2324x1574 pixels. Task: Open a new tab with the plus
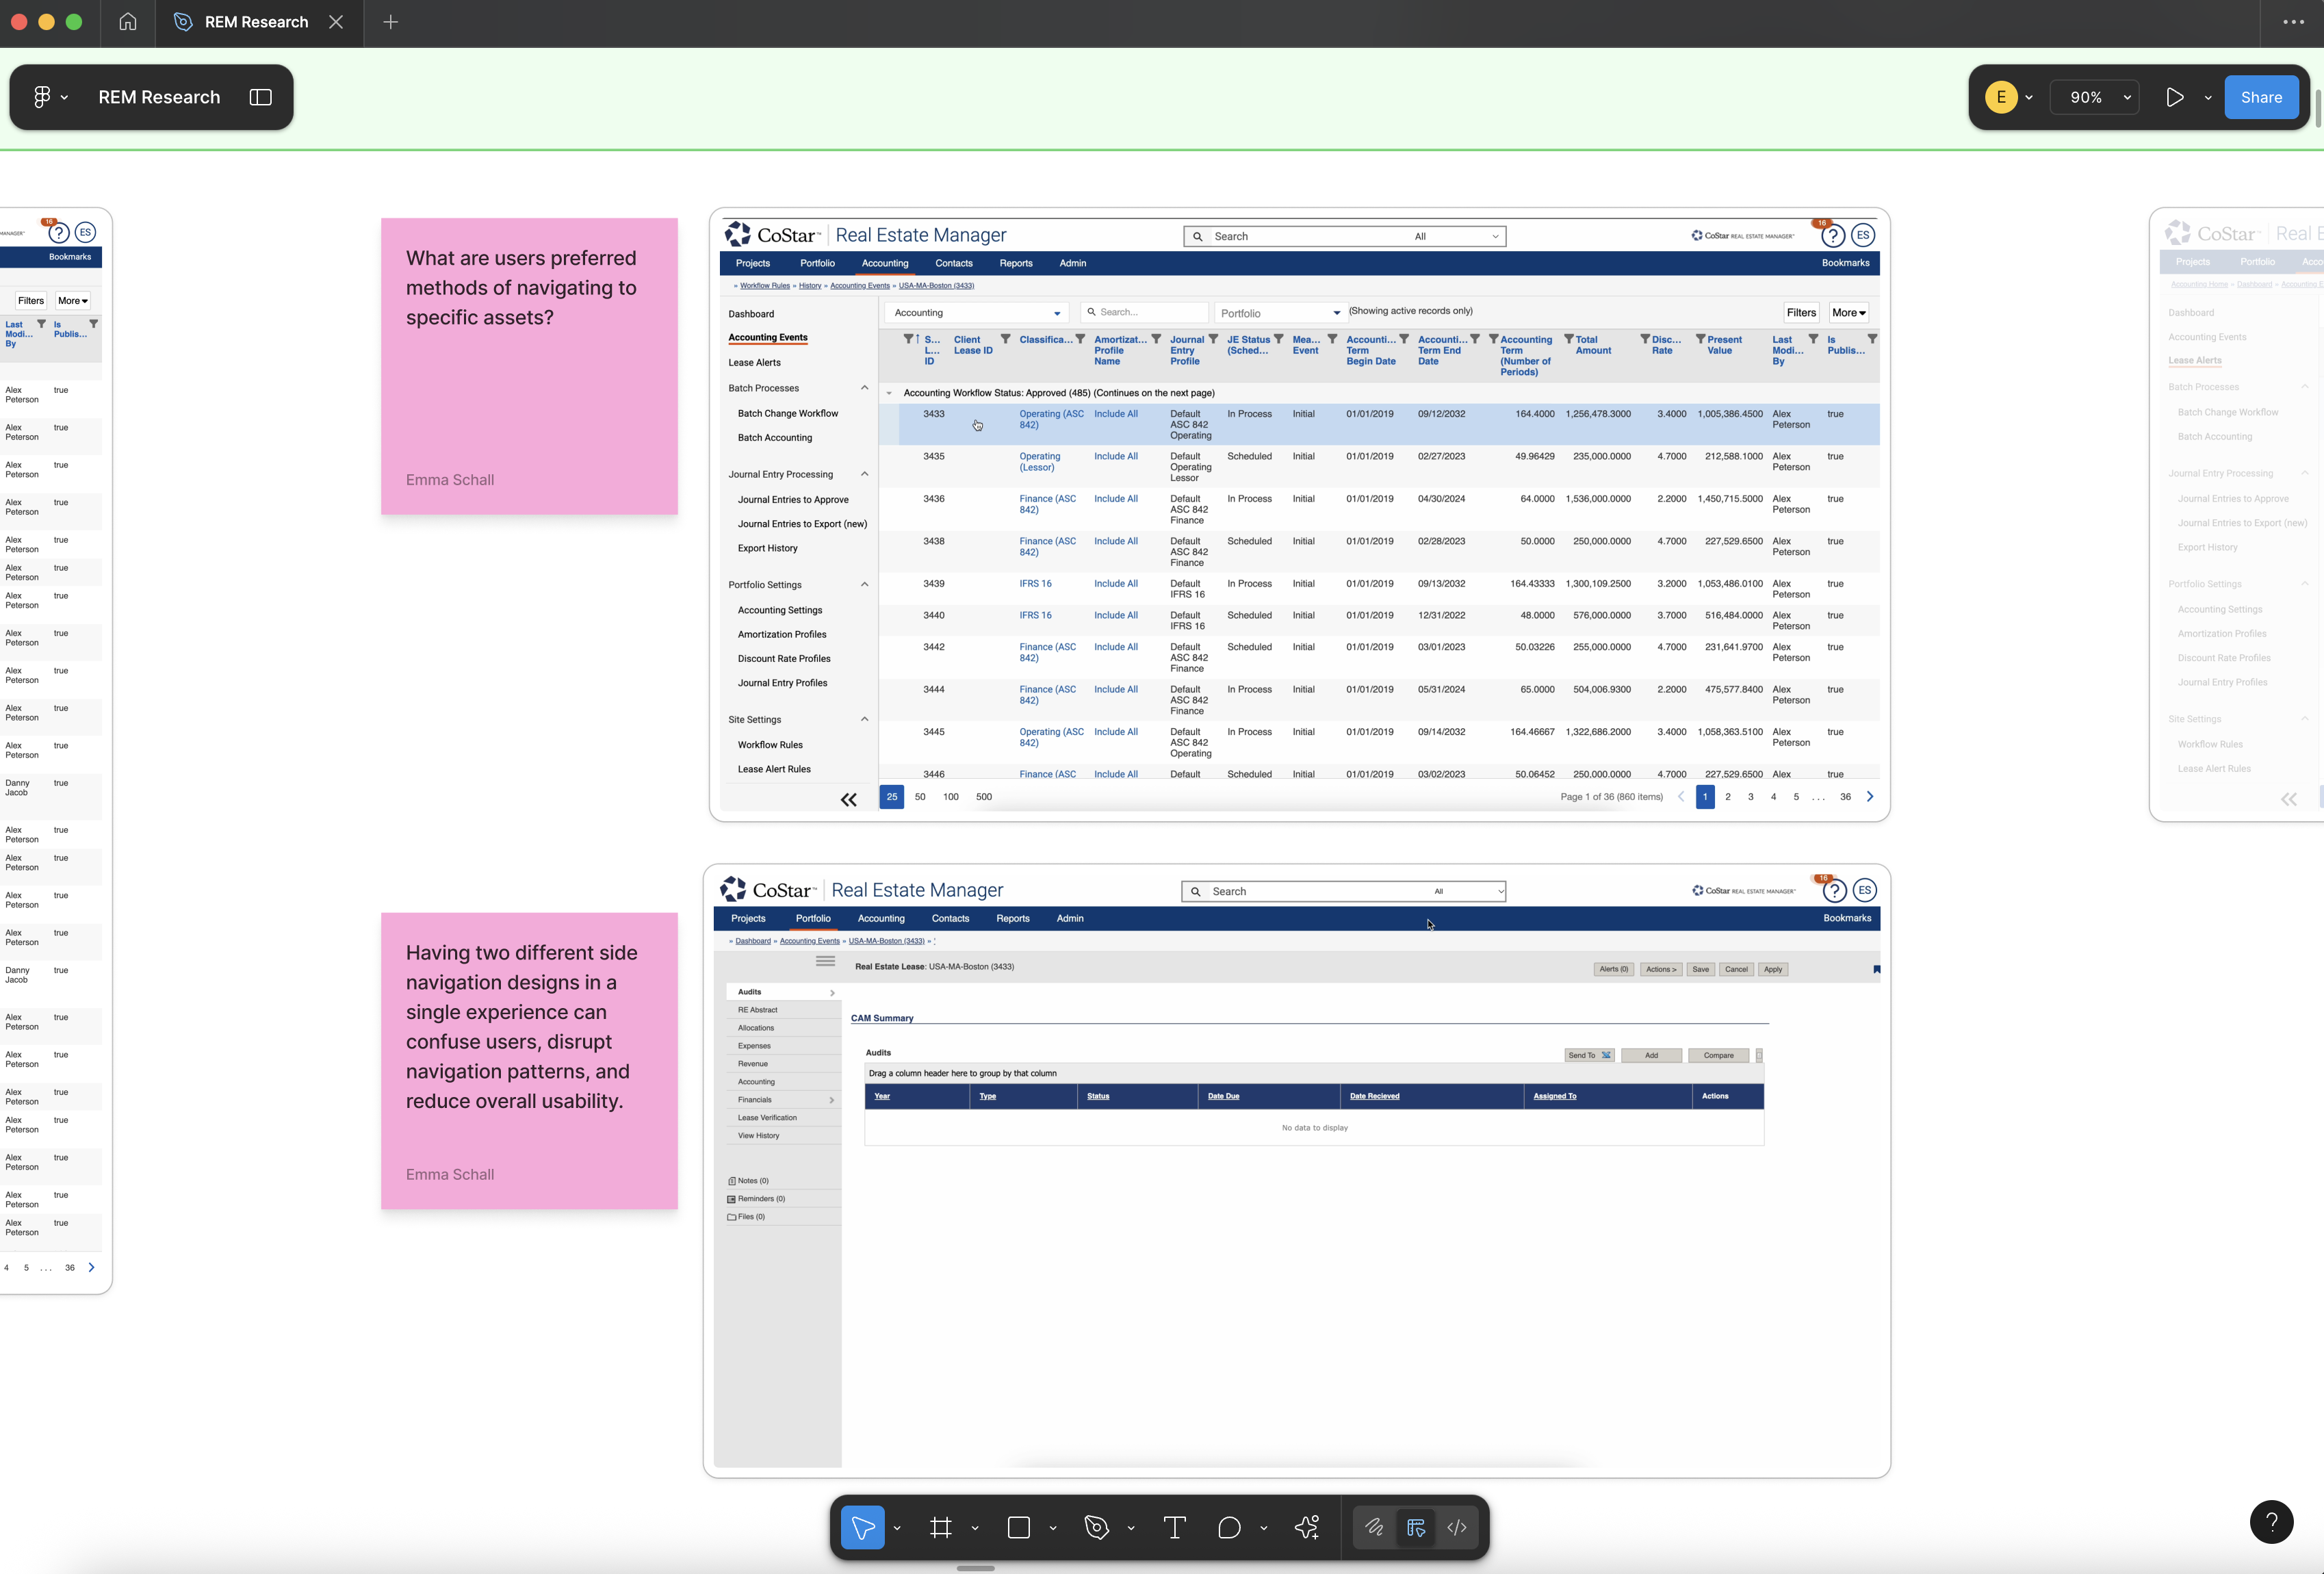pos(391,22)
